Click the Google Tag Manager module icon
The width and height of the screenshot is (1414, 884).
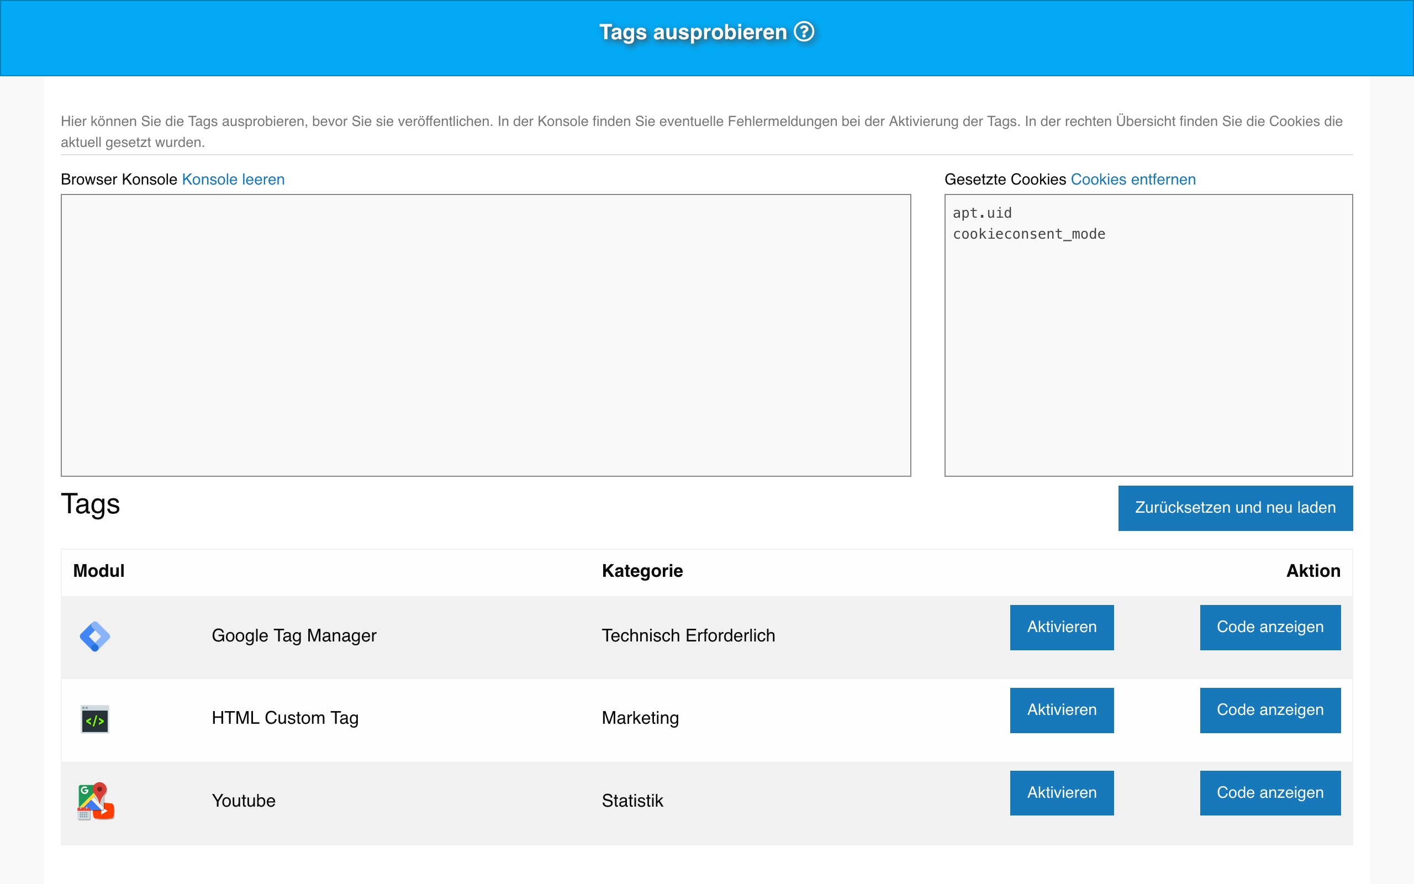[x=94, y=635]
